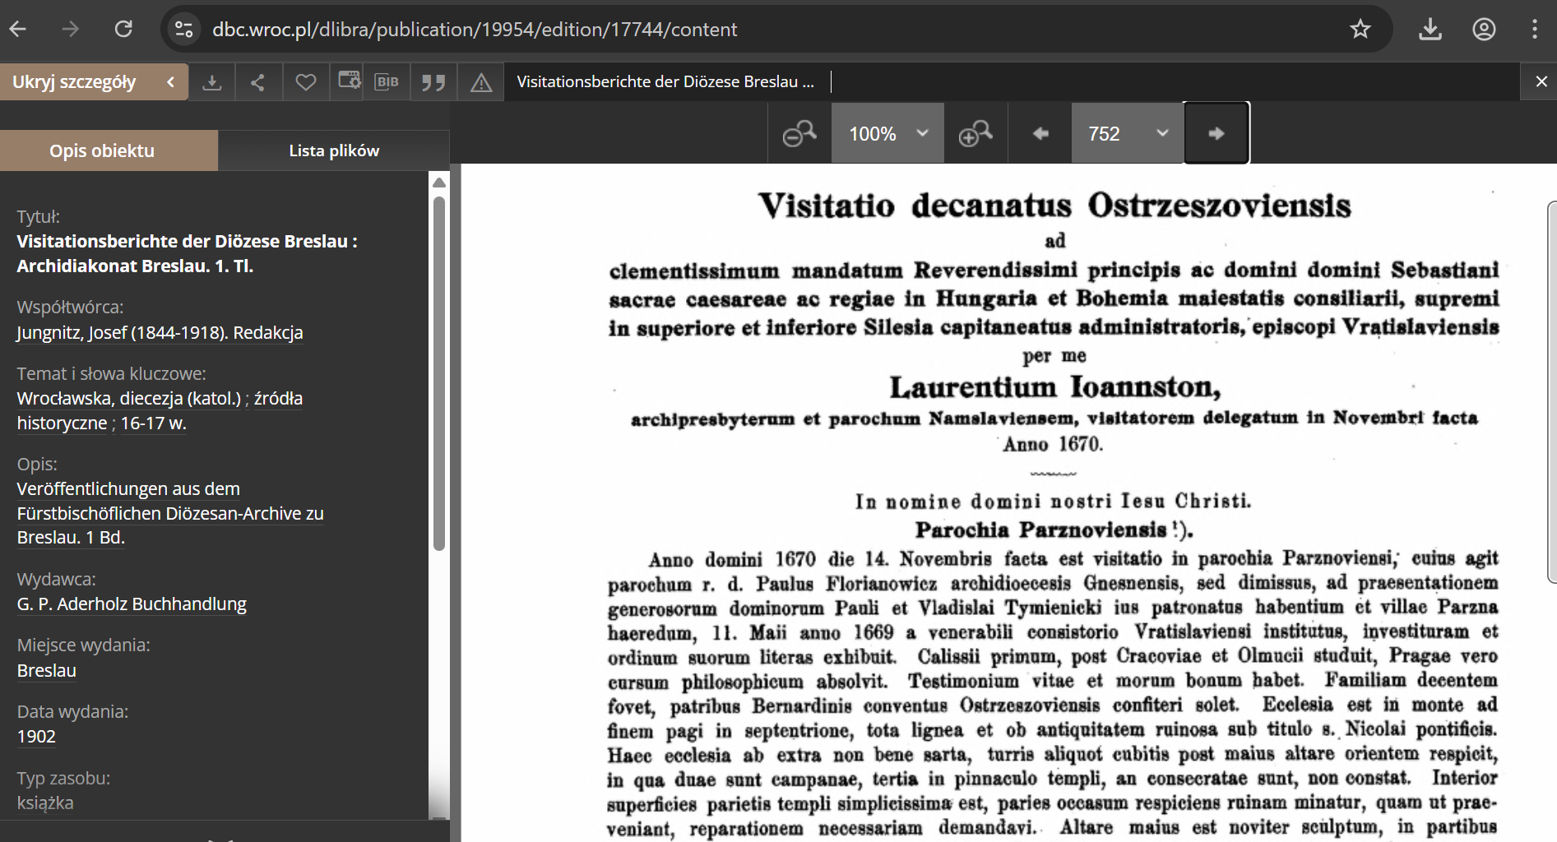Report a problem via warning triangle icon
The width and height of the screenshot is (1557, 842).
(481, 82)
